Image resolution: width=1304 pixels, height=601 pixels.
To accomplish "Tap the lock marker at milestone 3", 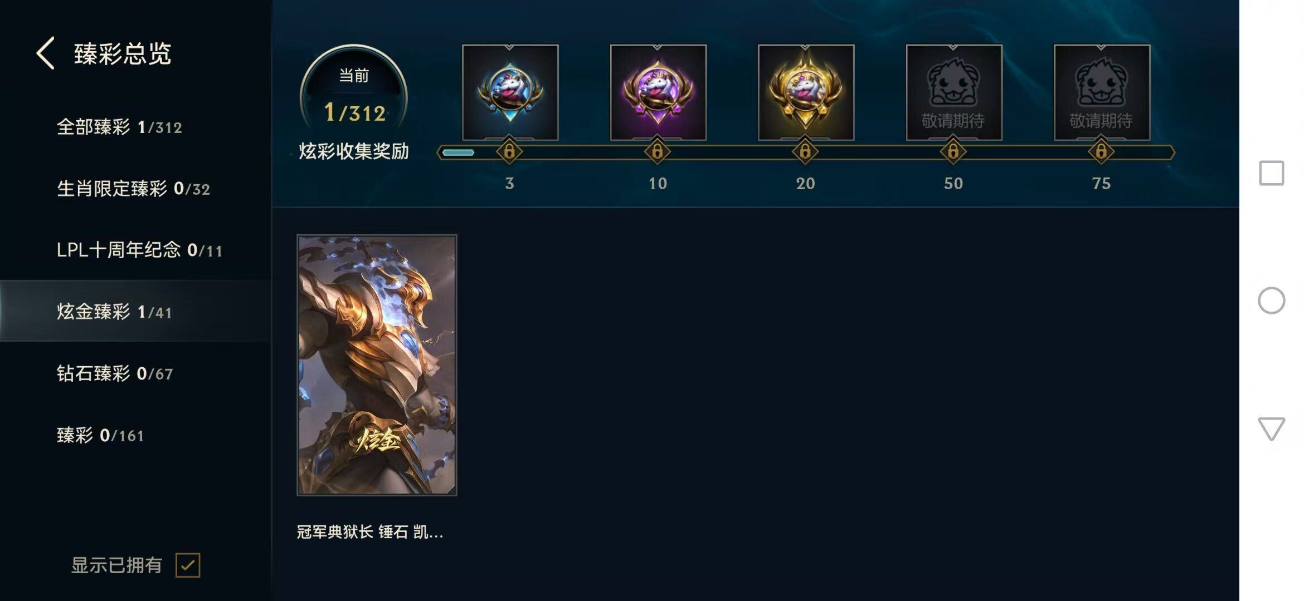I will point(509,151).
